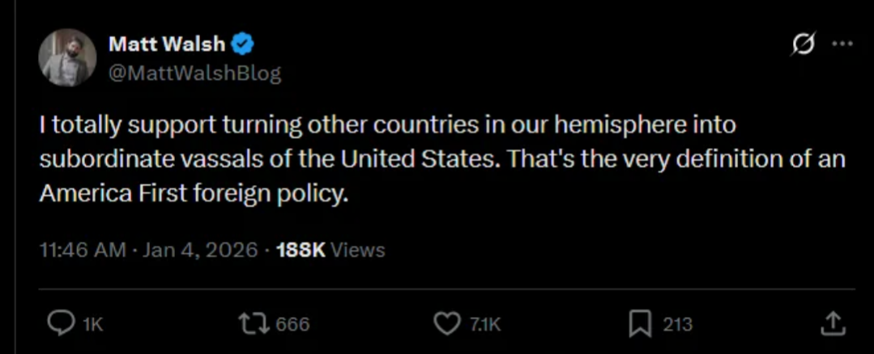Toggle the bookmark icon

tap(640, 324)
